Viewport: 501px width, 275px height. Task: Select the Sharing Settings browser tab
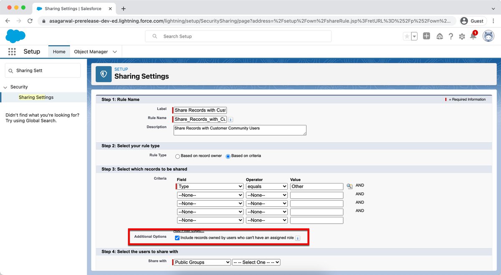point(73,9)
